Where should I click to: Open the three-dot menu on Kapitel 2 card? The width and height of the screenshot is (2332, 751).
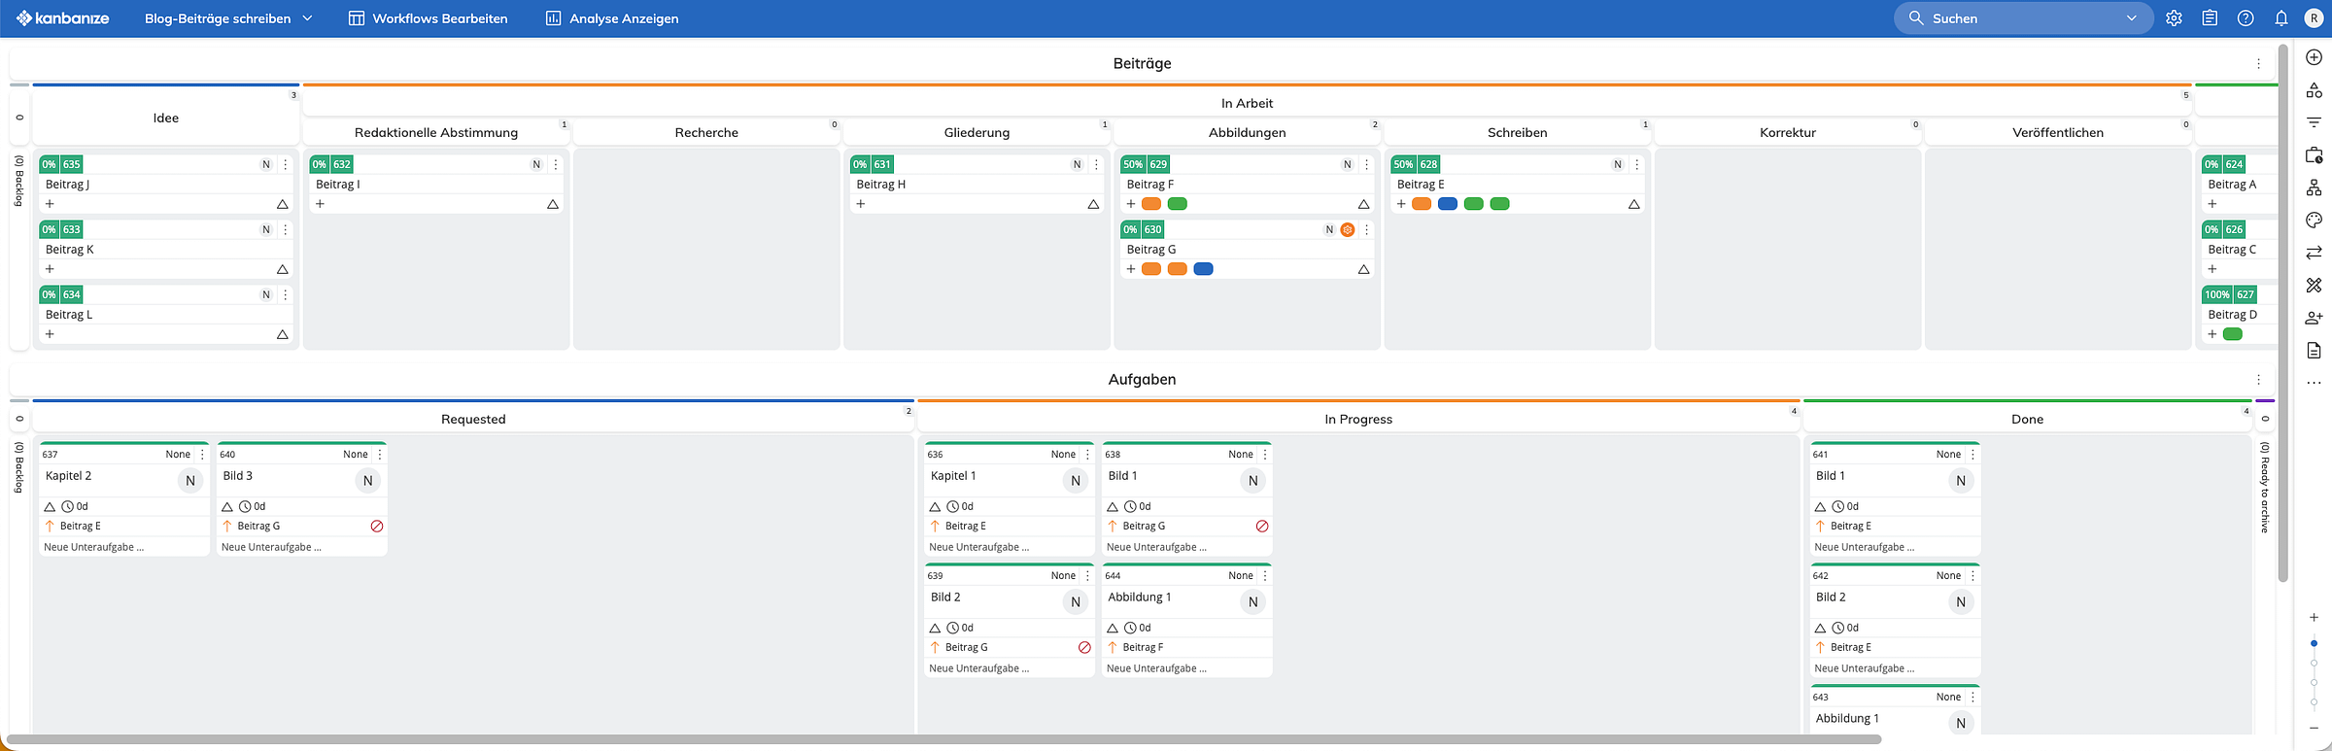(x=202, y=455)
